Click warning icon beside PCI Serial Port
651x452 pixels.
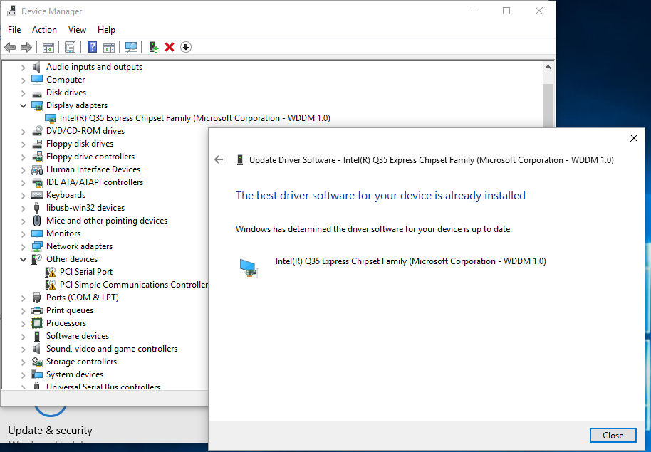51,273
